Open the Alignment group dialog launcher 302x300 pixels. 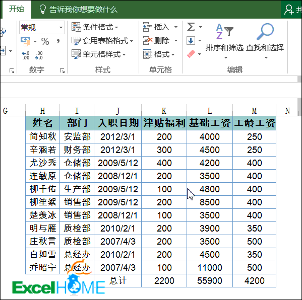12,71
